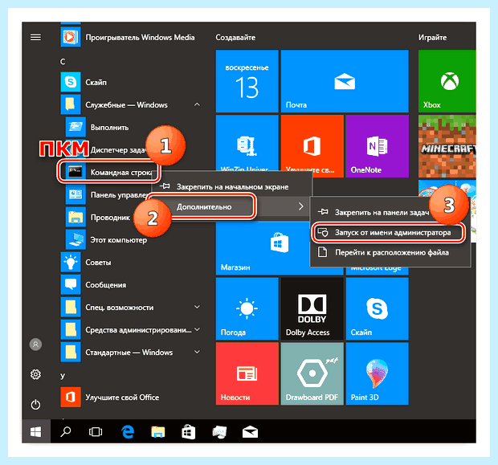The image size is (498, 465).
Task: Choose Перейти к расположению файла
Action: [x=390, y=252]
